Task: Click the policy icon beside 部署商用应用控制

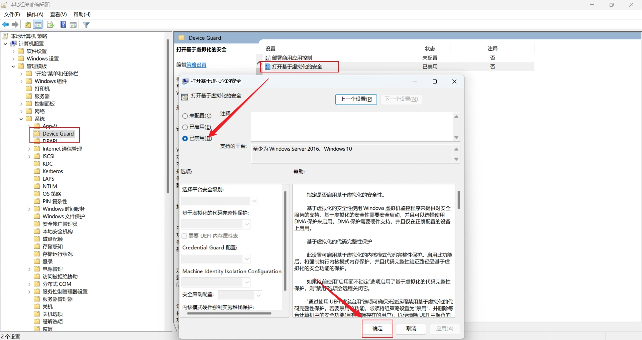Action: 267,58
